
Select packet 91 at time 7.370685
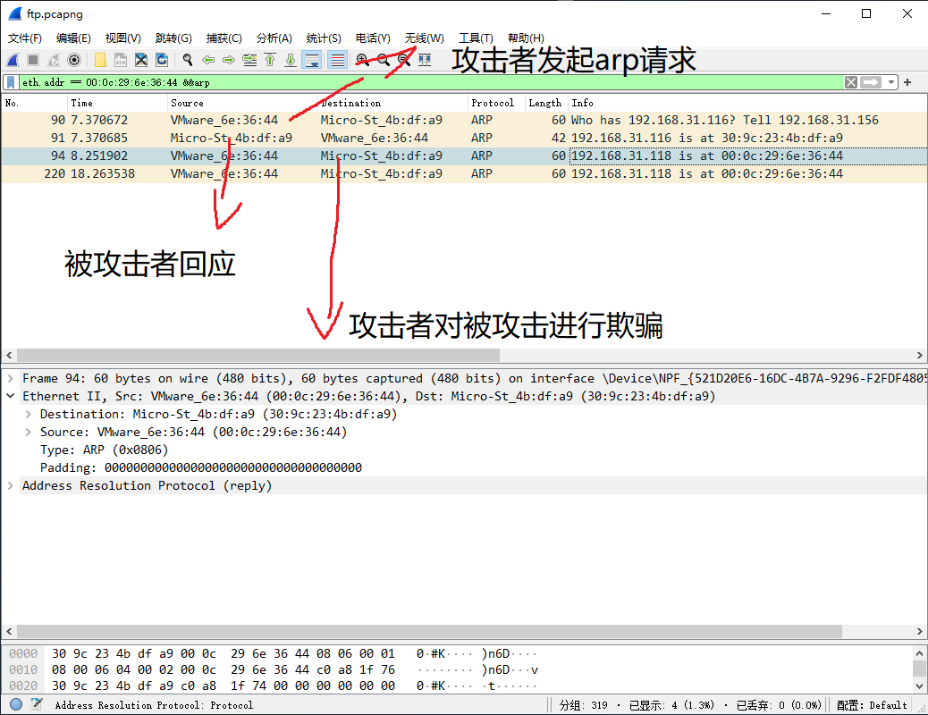(464, 138)
